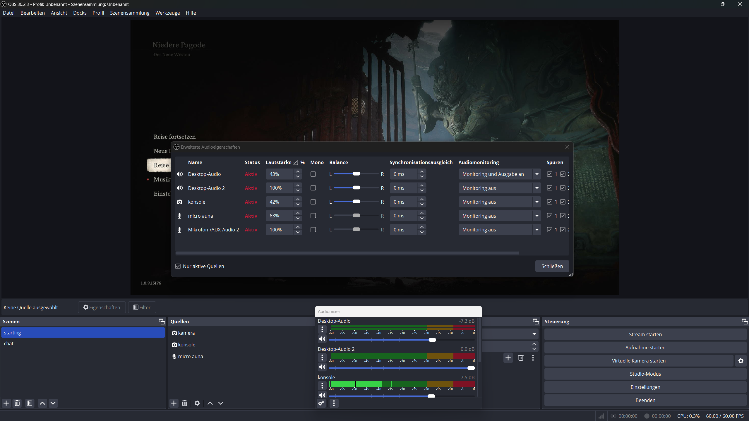Open advanced audio properties gear icon
The width and height of the screenshot is (749, 421).
[321, 403]
